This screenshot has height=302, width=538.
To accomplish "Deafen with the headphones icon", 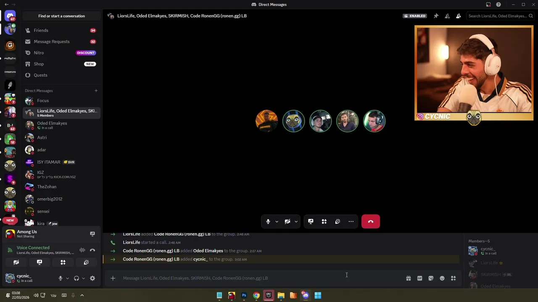I will coord(76,278).
